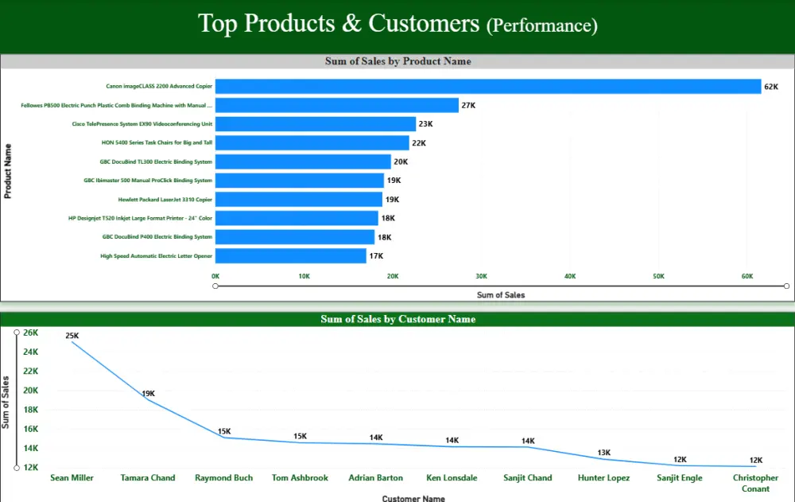Click the Fellowes PB500 Binding Machine bar
This screenshot has width=795, height=502.
click(334, 104)
